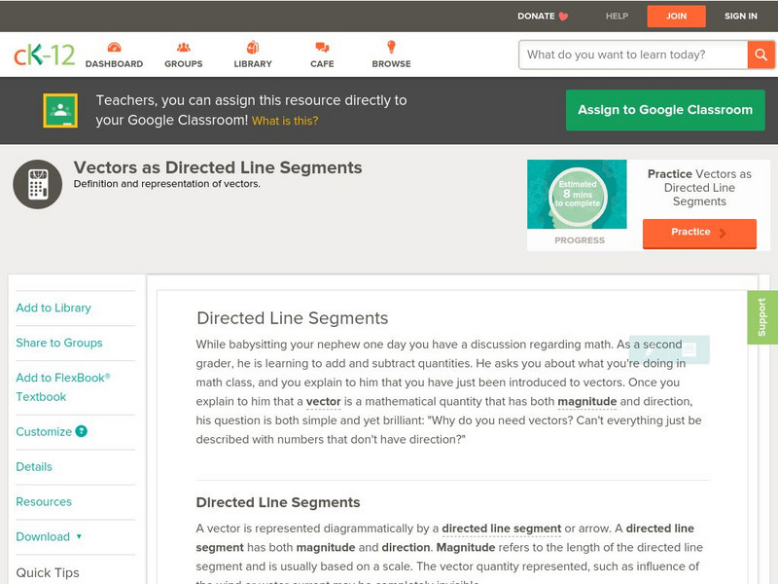Click inside the learning search field
The height and width of the screenshot is (584, 778).
[626, 55]
